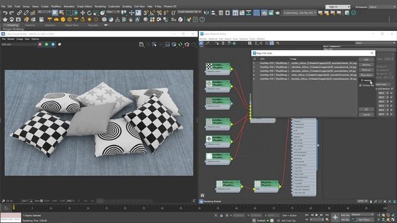The image size is (397, 223).
Task: Click green channel button in Frame Buffer
Action: 47,45
